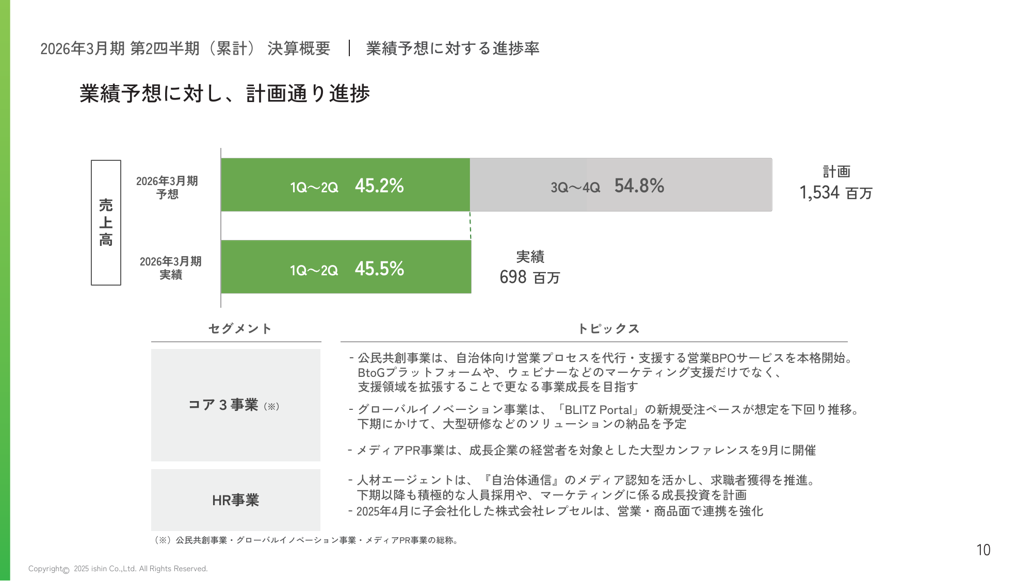The height and width of the screenshot is (581, 1032).
Task: Click the green 45.5% actual results bar
Action: (346, 267)
